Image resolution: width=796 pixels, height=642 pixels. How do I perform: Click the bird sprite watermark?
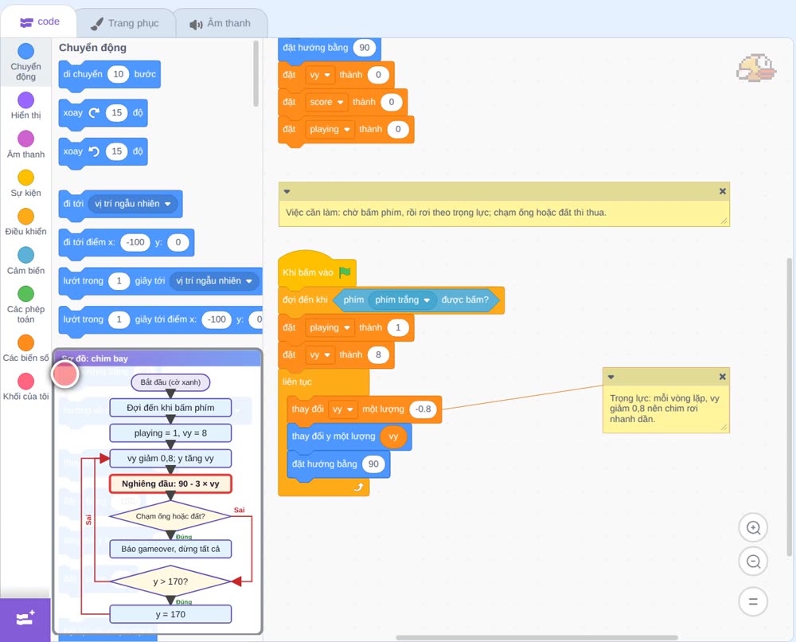point(756,68)
